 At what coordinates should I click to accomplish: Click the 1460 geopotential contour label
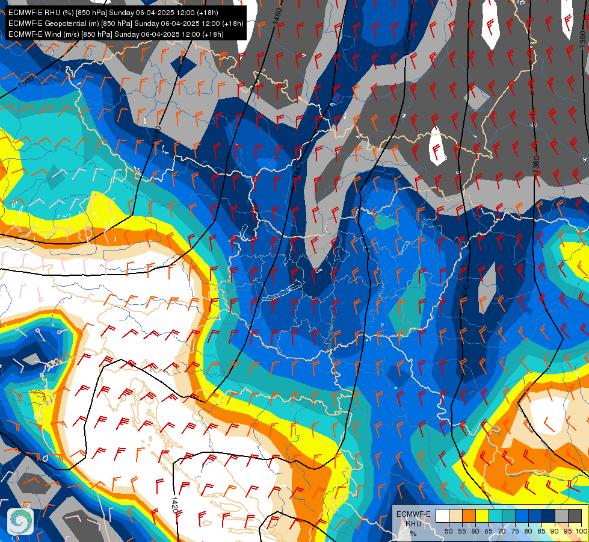tap(277, 16)
